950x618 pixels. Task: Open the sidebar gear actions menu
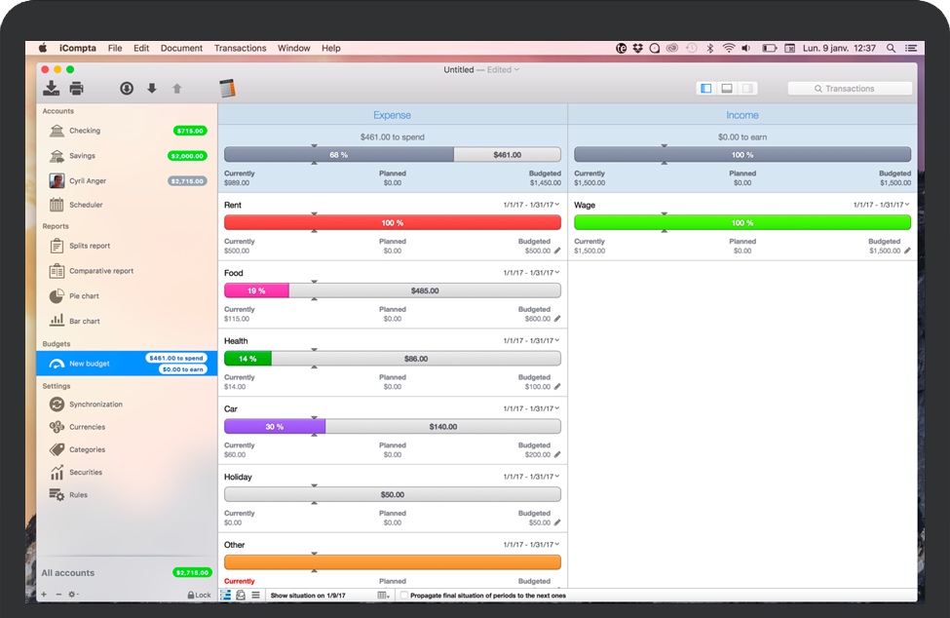[x=73, y=595]
